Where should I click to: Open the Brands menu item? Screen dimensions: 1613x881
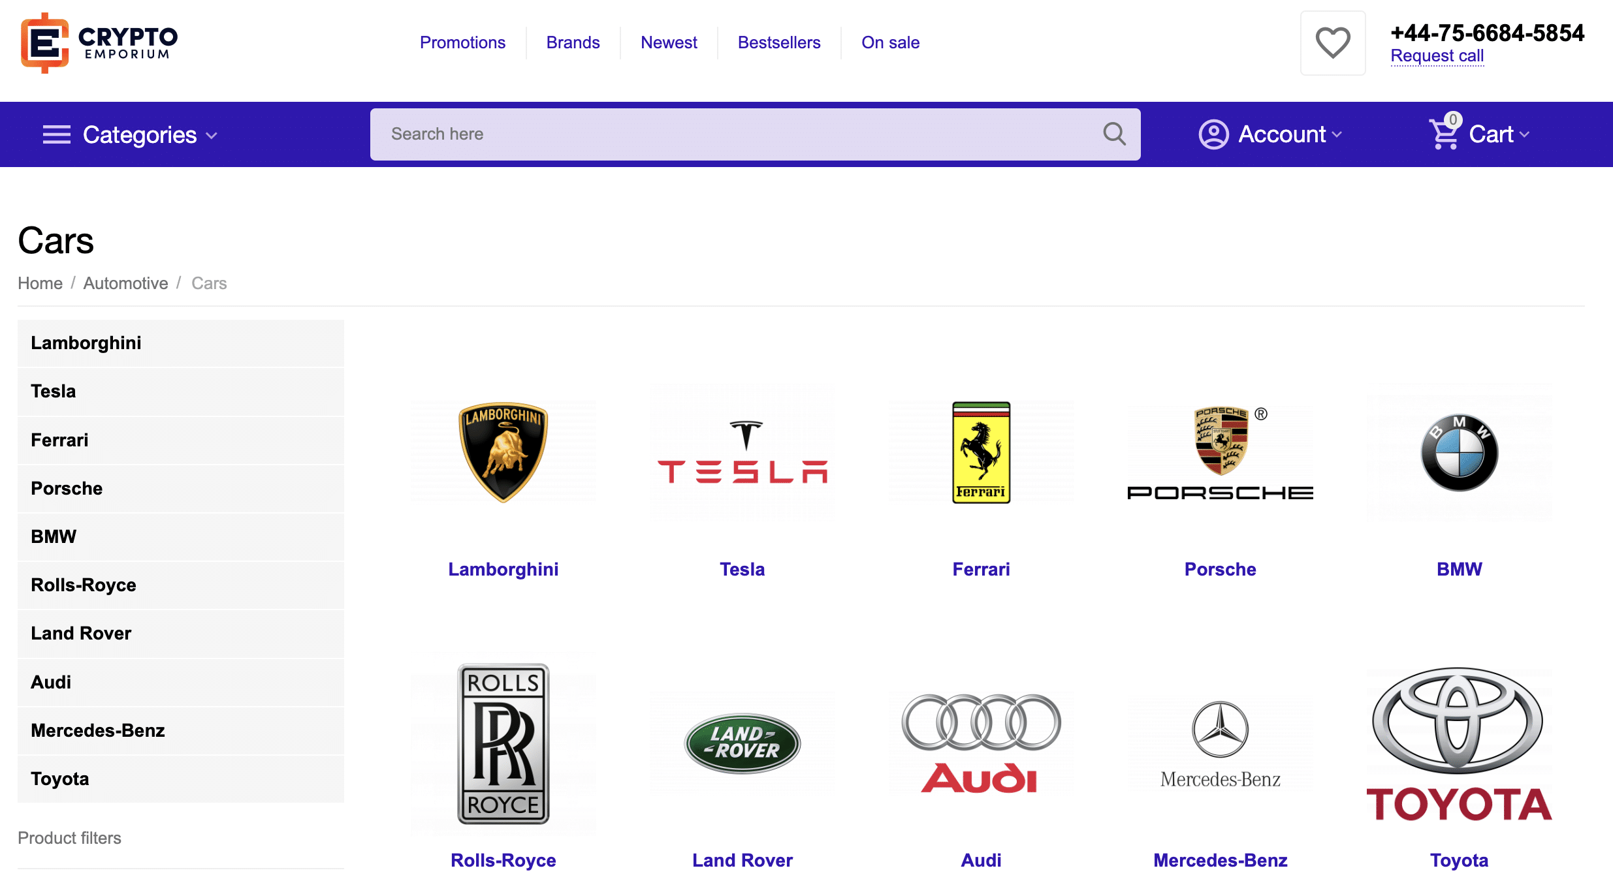(573, 42)
